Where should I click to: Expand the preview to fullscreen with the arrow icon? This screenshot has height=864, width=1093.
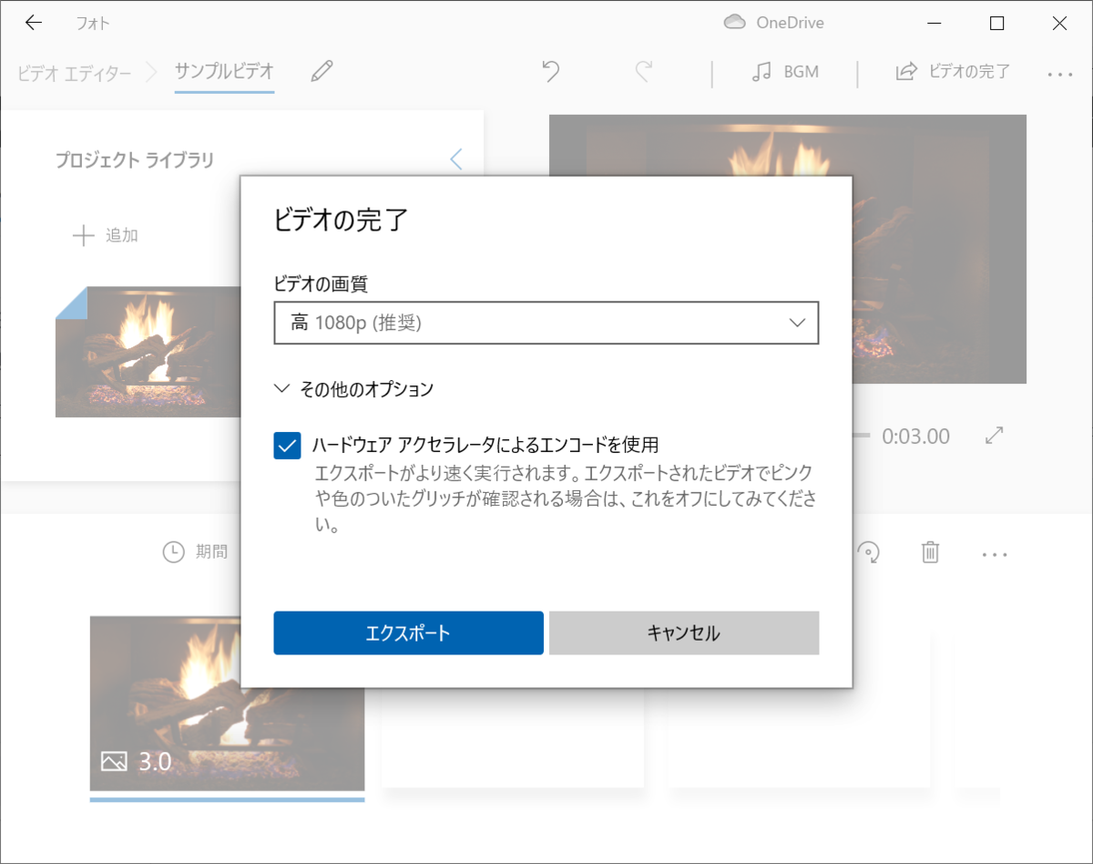tap(994, 437)
